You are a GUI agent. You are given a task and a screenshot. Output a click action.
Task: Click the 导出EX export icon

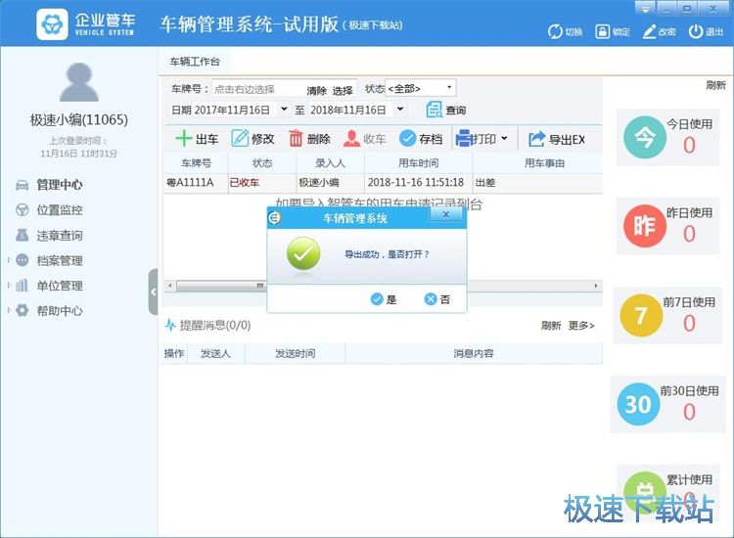pyautogui.click(x=537, y=139)
